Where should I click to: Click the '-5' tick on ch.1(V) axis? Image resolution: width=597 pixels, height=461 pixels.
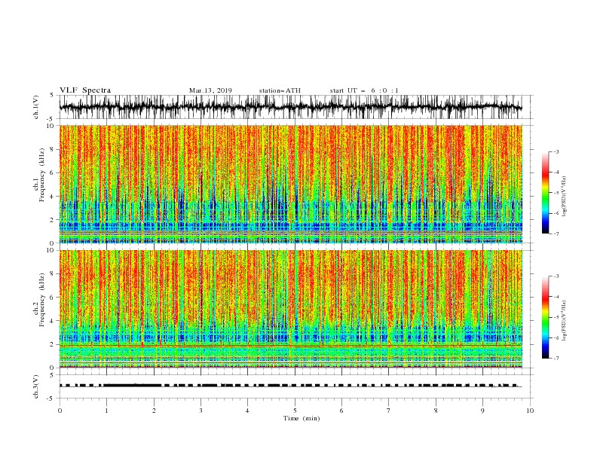click(x=51, y=119)
